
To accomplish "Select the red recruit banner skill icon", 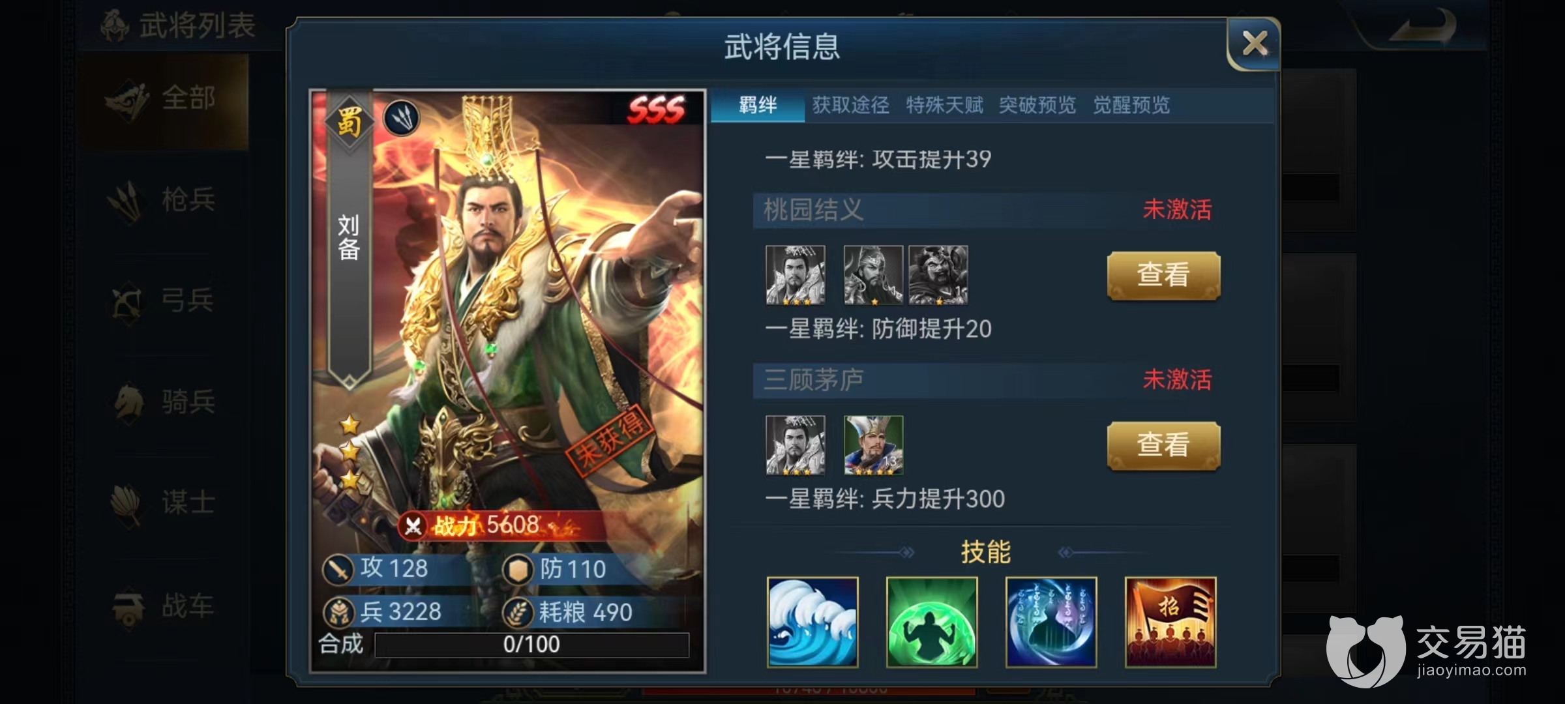I will (x=1170, y=622).
